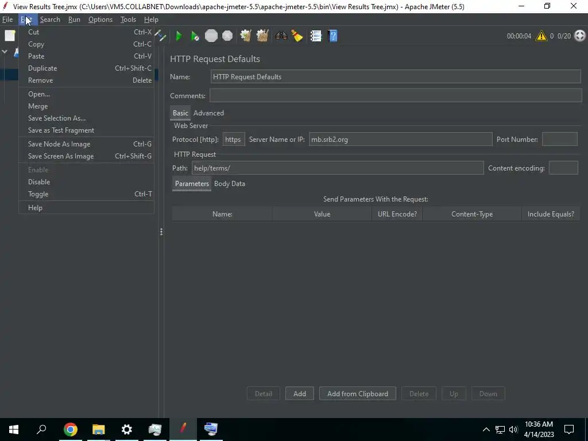The width and height of the screenshot is (588, 441).
Task: Click Server Name or IP field
Action: click(x=400, y=139)
